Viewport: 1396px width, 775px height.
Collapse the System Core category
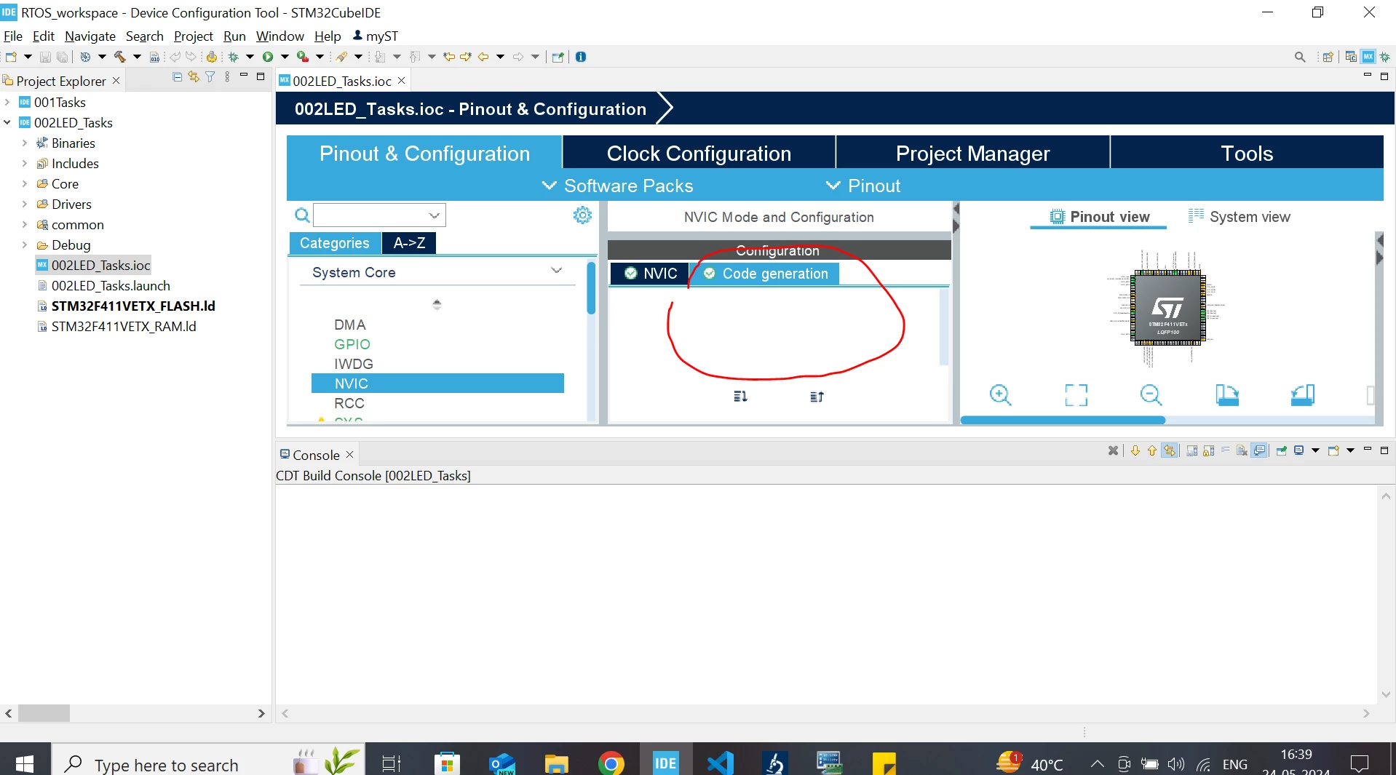pos(557,271)
